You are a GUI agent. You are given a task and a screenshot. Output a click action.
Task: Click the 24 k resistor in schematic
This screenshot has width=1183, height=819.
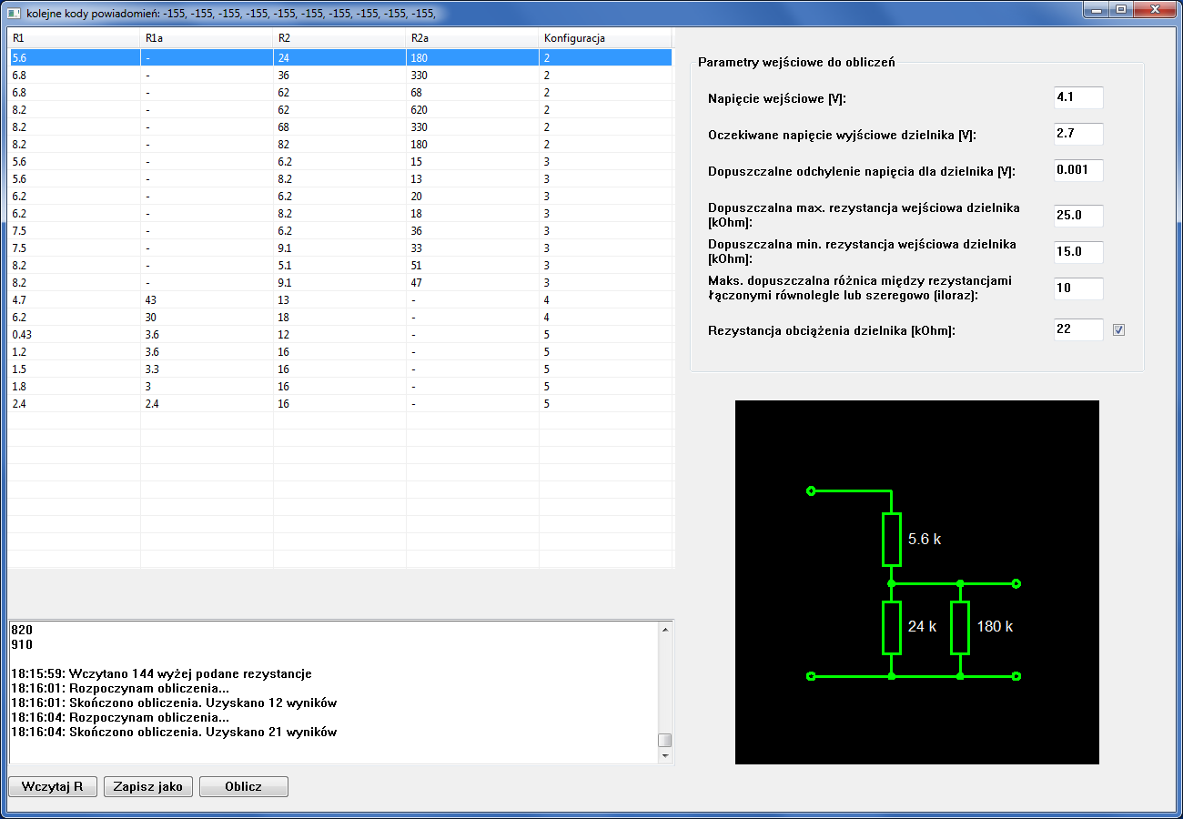pos(892,628)
